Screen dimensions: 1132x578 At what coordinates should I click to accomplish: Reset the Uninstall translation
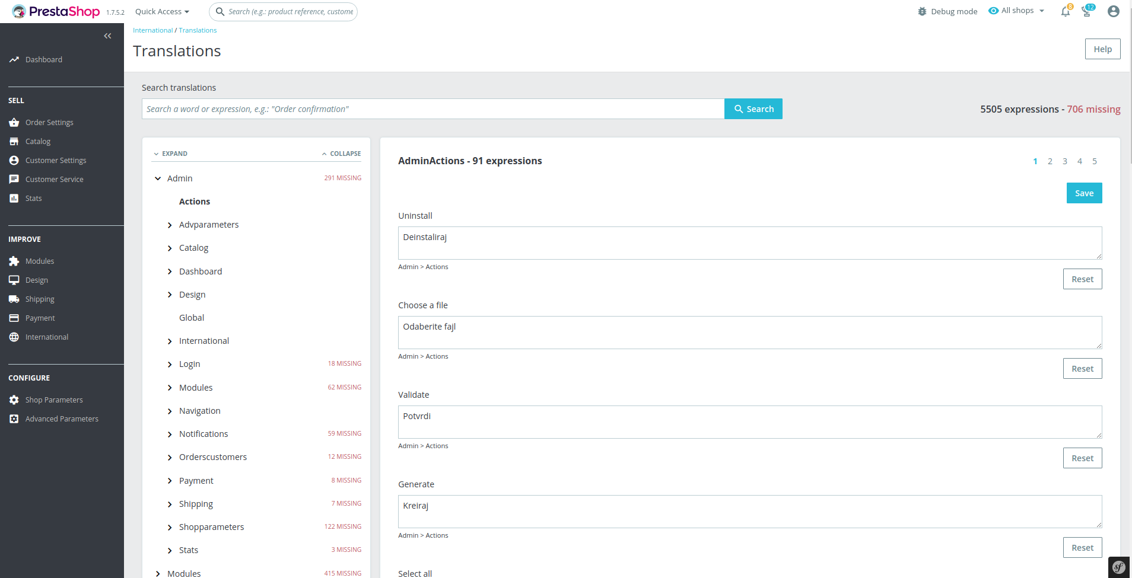point(1082,279)
